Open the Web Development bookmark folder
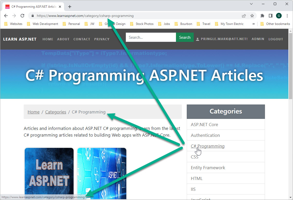 (42, 24)
